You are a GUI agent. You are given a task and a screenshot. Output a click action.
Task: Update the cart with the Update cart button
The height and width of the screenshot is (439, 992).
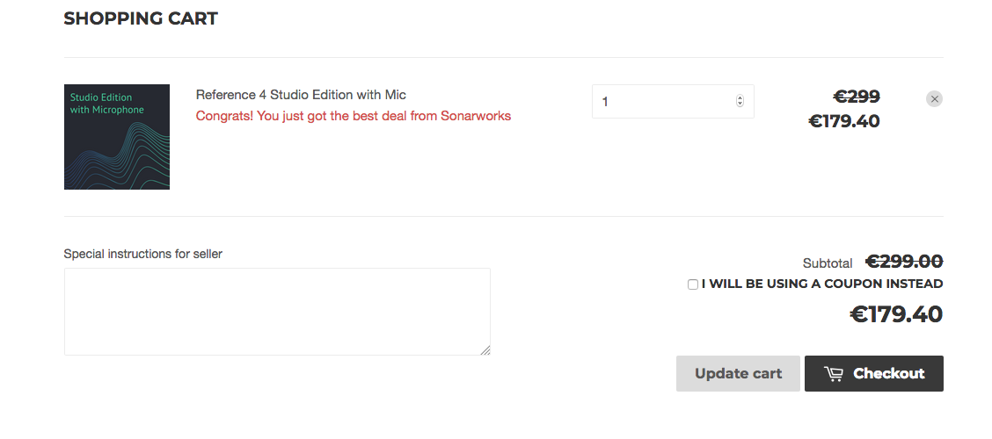tap(738, 373)
